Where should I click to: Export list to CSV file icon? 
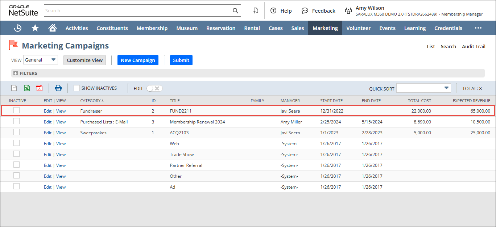[14, 88]
